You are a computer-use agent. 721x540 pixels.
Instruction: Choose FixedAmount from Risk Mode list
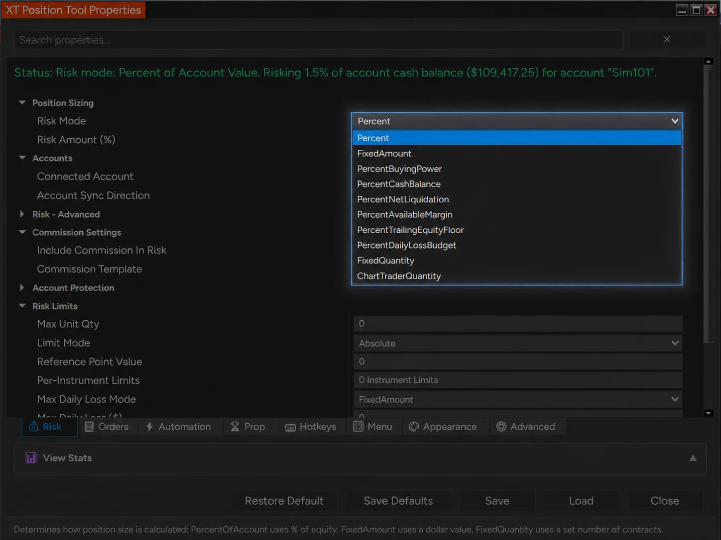click(x=517, y=153)
